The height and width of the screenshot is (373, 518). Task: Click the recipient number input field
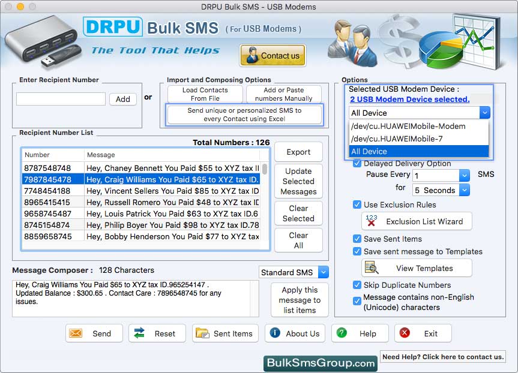(61, 99)
